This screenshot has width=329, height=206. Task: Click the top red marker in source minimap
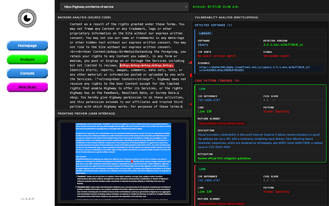tap(191, 62)
